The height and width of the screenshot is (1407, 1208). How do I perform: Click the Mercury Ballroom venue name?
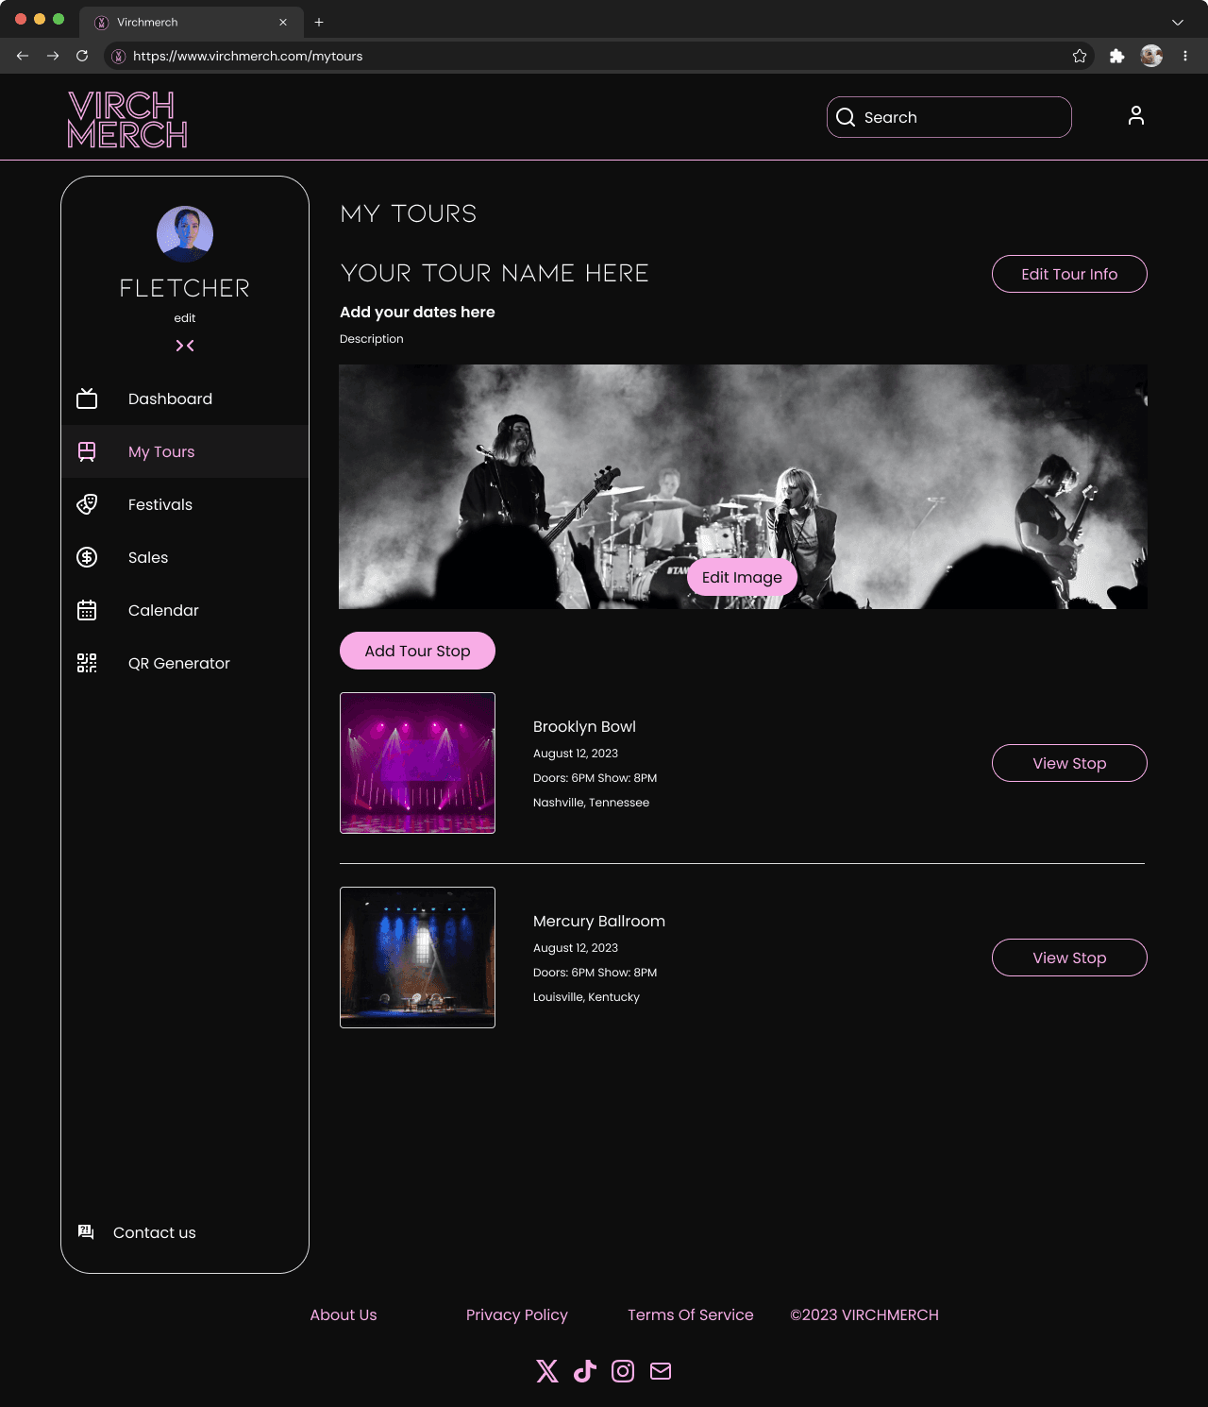(599, 921)
